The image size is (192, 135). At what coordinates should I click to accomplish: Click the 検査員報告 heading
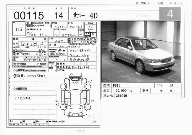coord(20,88)
